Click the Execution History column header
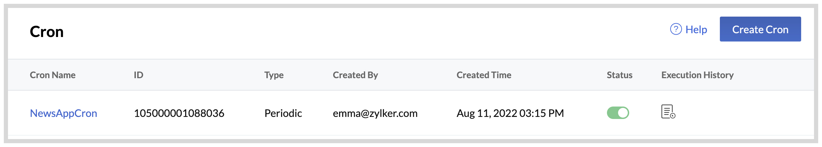822x147 pixels. (x=697, y=75)
